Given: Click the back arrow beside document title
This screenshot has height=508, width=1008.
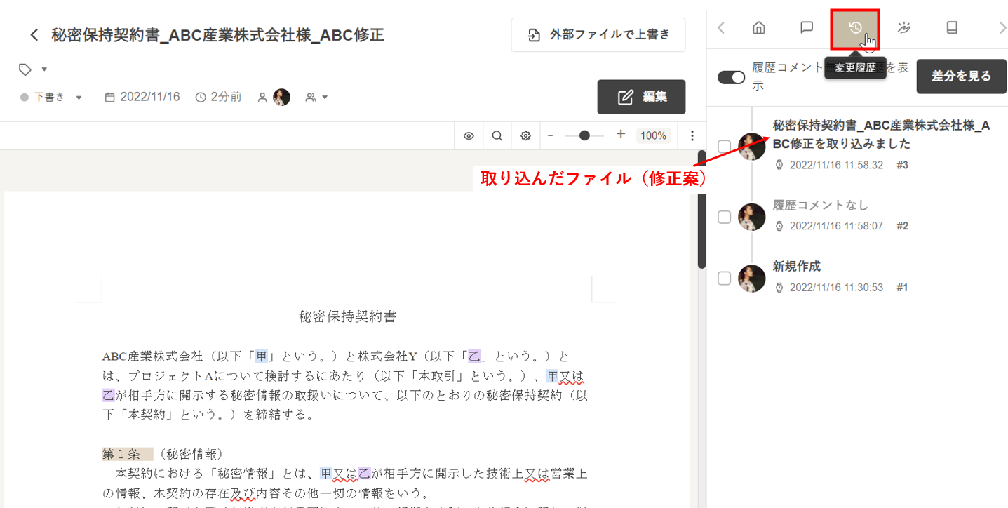Looking at the screenshot, I should click(x=34, y=35).
